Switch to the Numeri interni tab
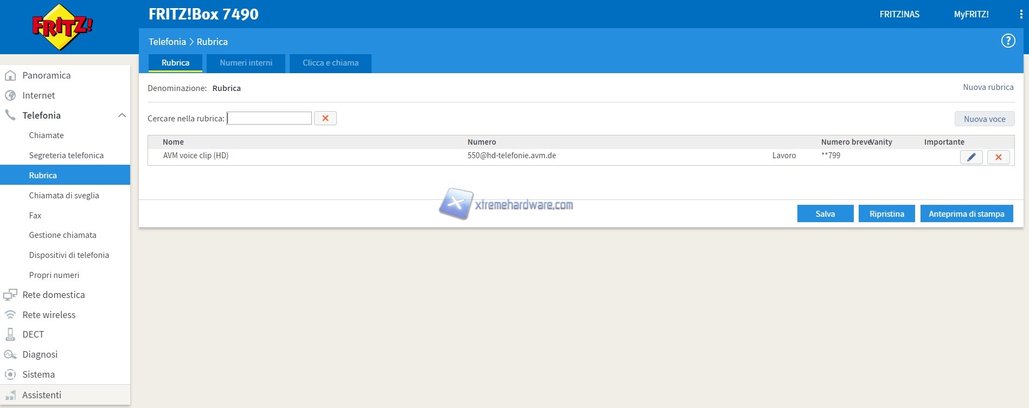This screenshot has width=1029, height=408. pos(246,63)
